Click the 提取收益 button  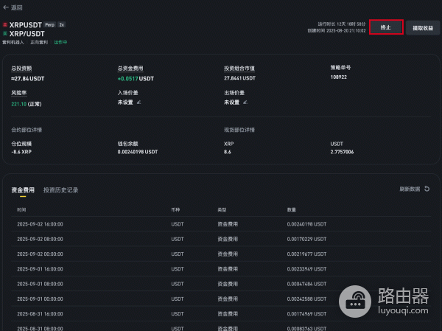423,28
